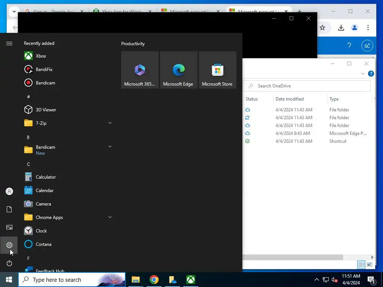This screenshot has height=287, width=383.
Task: Open the network tray icon
Action: coord(326,280)
